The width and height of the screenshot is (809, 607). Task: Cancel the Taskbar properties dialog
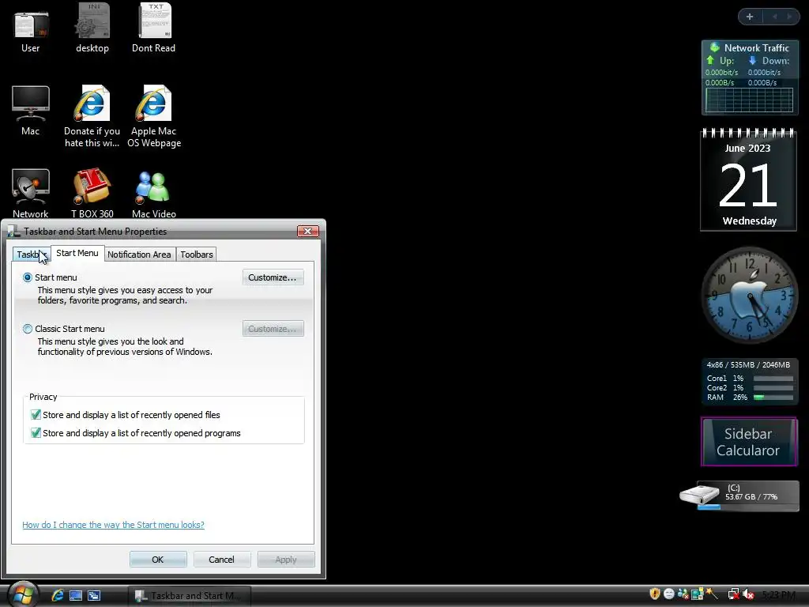(x=222, y=560)
